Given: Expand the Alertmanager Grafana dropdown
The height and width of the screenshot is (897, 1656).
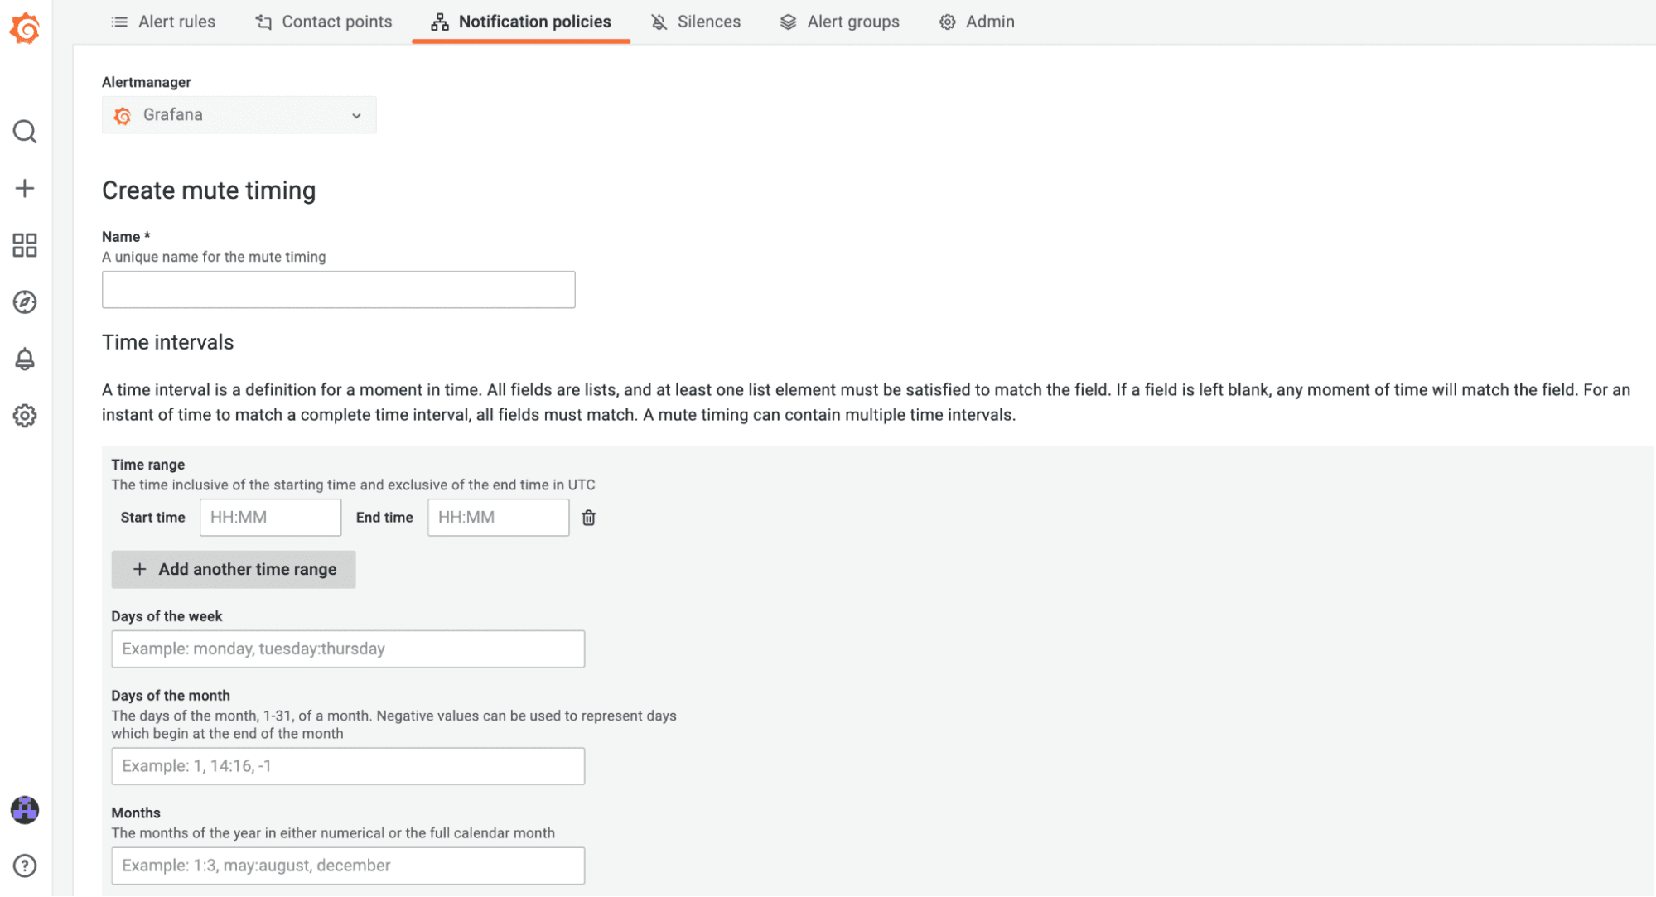Looking at the screenshot, I should [239, 115].
